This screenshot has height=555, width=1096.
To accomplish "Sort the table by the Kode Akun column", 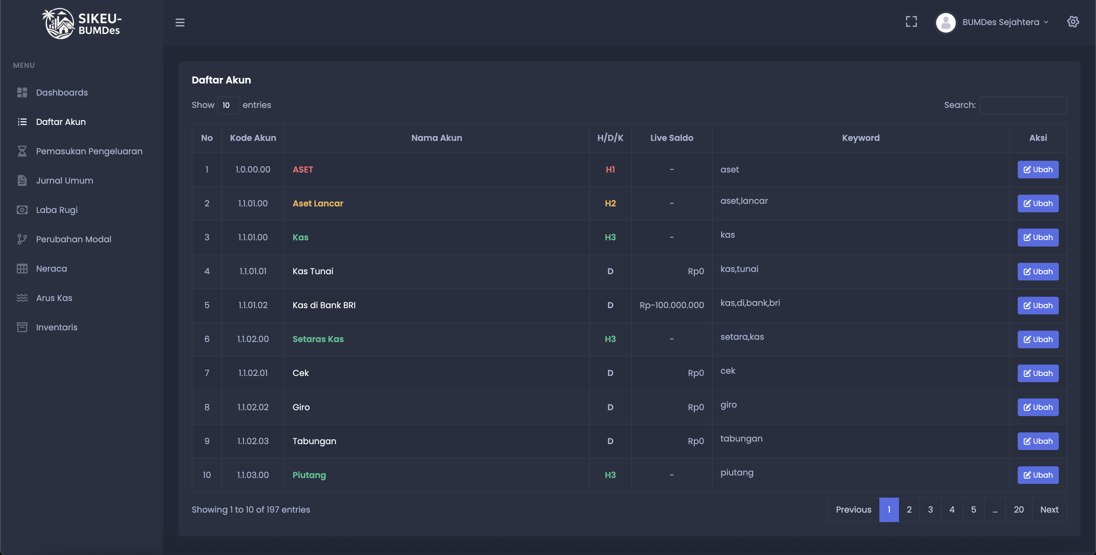I will click(x=253, y=138).
